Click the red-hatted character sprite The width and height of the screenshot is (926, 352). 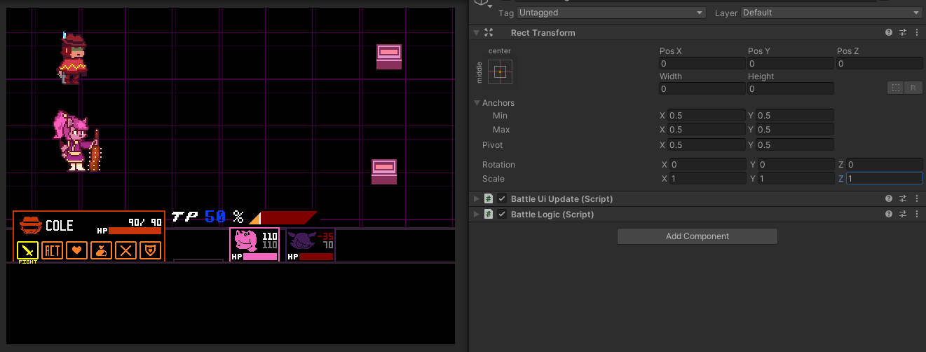point(72,58)
